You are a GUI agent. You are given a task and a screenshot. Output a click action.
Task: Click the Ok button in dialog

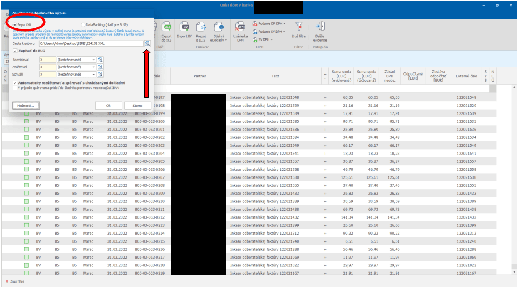pyautogui.click(x=108, y=106)
